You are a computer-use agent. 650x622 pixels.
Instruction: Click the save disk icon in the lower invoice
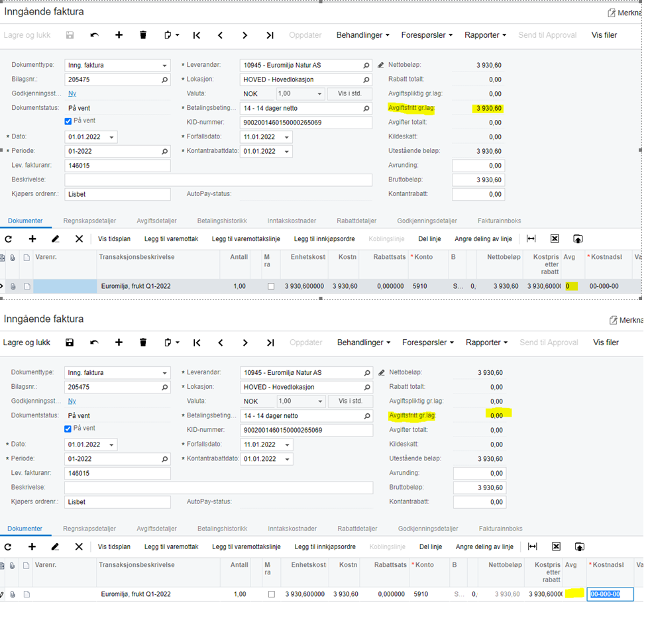[x=70, y=342]
